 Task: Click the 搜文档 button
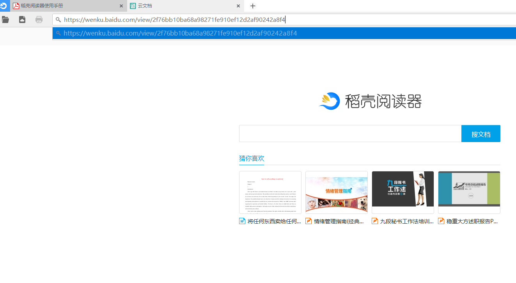click(x=481, y=133)
